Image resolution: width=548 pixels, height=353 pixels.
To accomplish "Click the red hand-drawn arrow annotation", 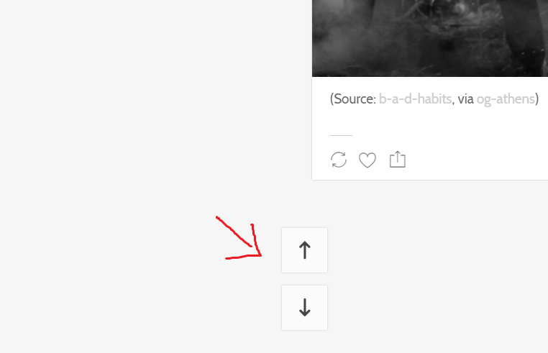I will click(x=239, y=238).
